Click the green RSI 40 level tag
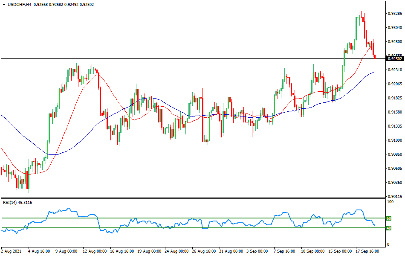 388,228
